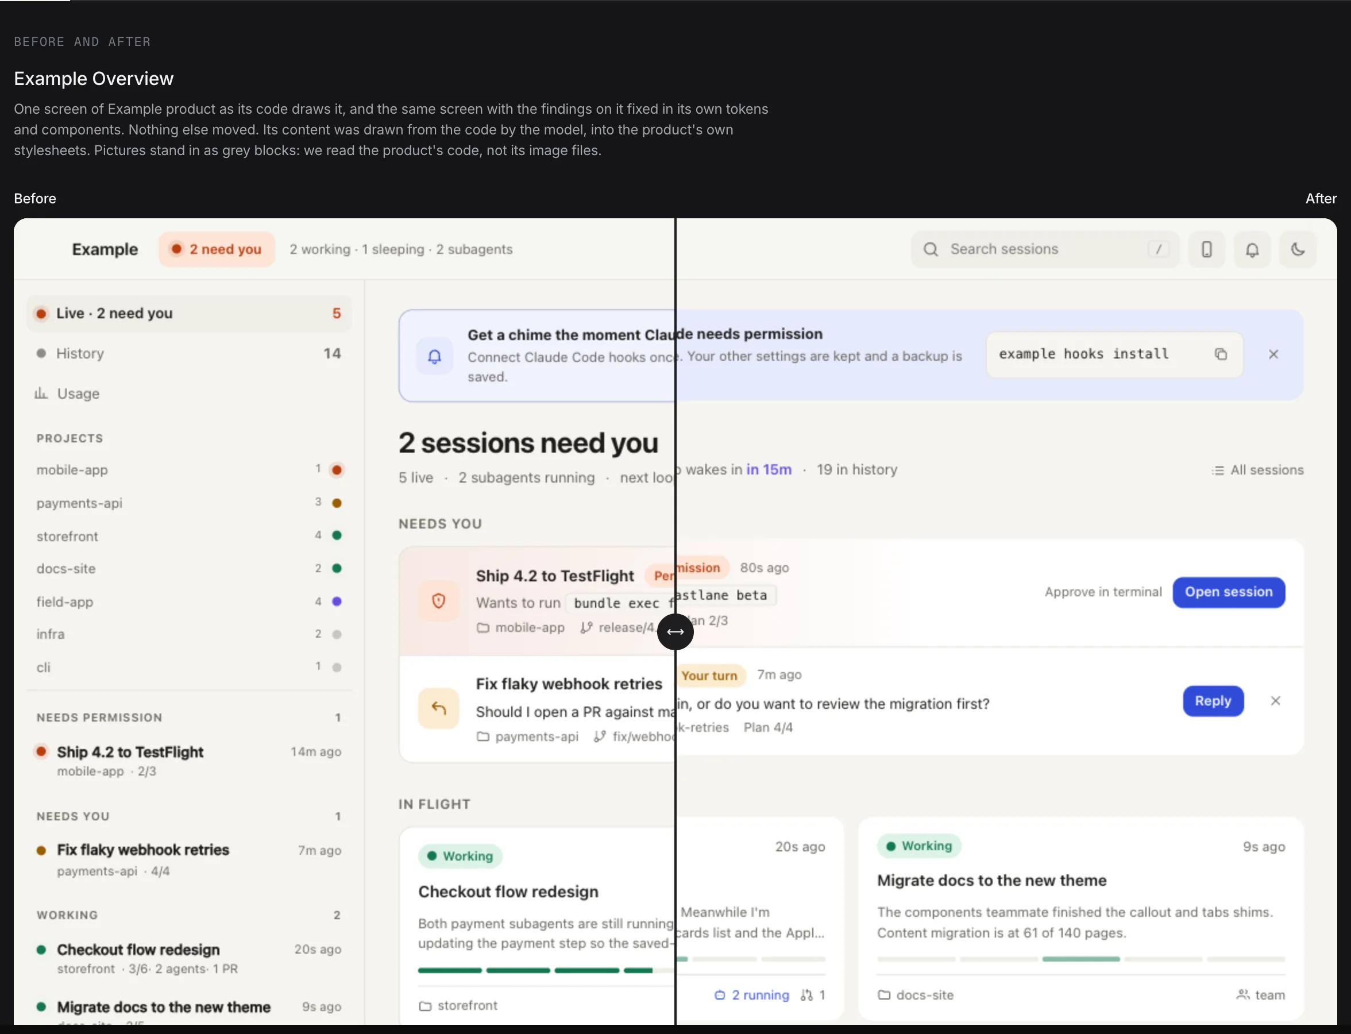The width and height of the screenshot is (1351, 1034).
Task: Click the Migrate docs card progress bar
Action: (x=1081, y=959)
